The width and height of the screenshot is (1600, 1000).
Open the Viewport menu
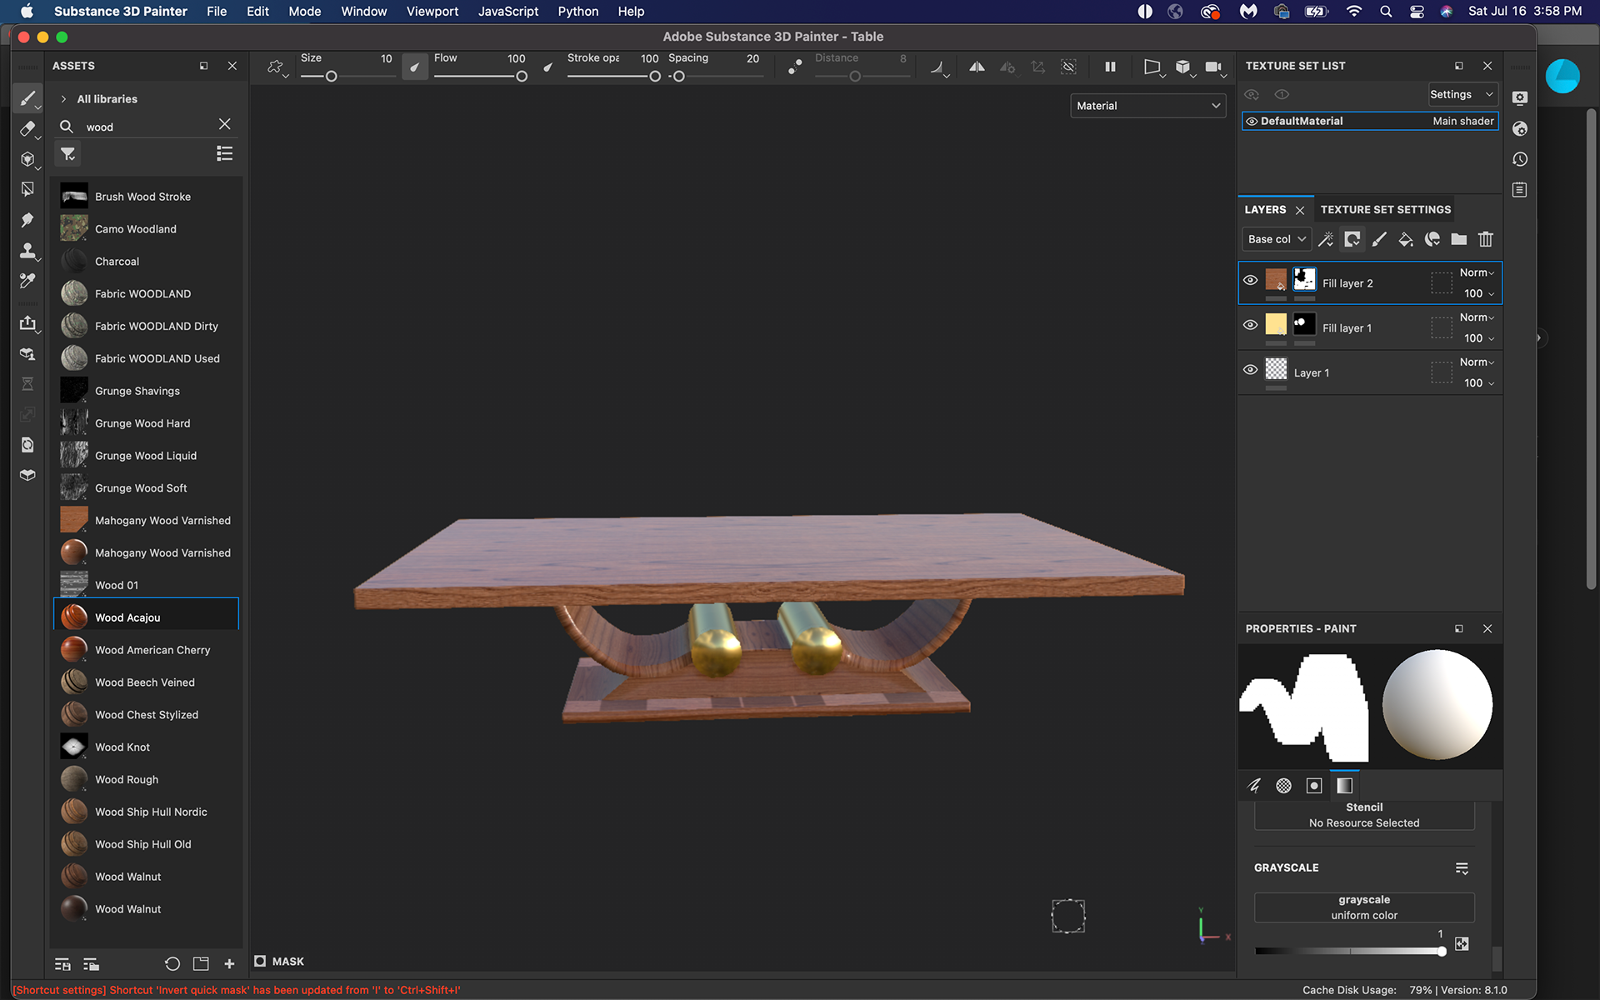[x=432, y=12]
